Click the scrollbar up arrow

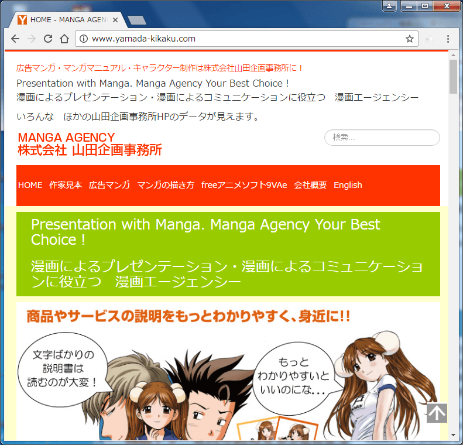453,55
